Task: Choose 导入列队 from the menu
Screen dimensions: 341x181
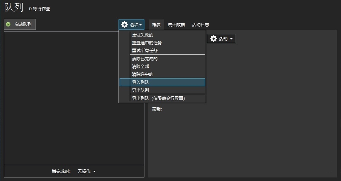Action: point(162,82)
